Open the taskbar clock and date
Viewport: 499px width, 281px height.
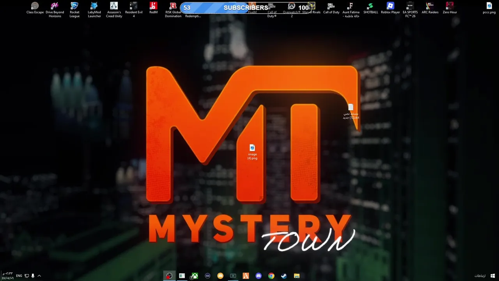[7, 276]
